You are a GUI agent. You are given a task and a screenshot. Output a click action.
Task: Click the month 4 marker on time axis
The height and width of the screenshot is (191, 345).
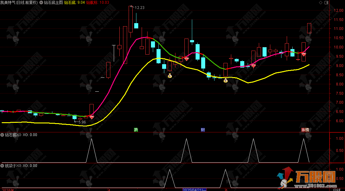pos(109,190)
